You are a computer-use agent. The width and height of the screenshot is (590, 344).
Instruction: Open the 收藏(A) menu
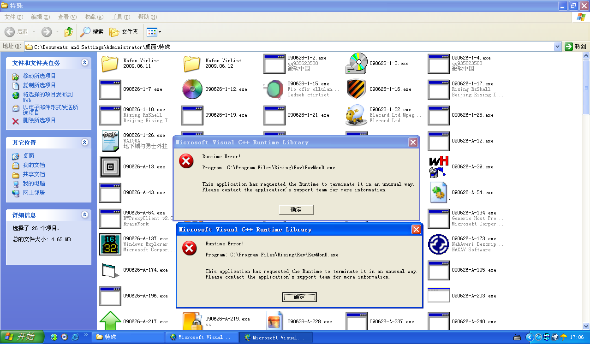click(x=94, y=17)
